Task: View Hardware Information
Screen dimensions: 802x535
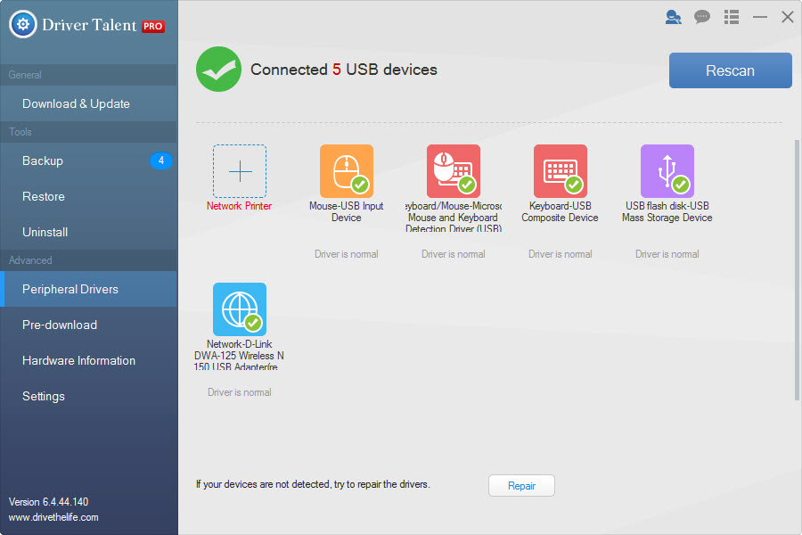Action: pos(89,360)
